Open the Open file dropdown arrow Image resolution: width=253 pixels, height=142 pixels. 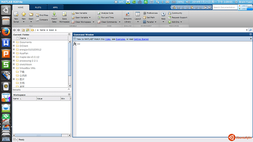[31, 22]
